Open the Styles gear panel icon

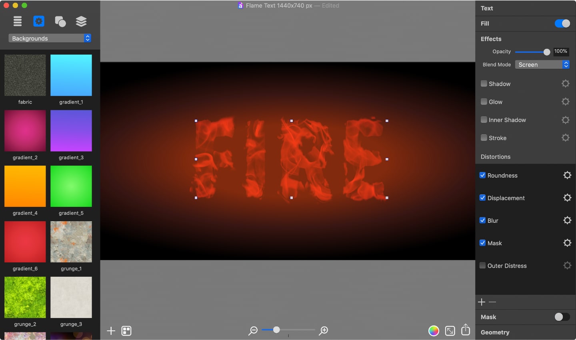pyautogui.click(x=39, y=21)
